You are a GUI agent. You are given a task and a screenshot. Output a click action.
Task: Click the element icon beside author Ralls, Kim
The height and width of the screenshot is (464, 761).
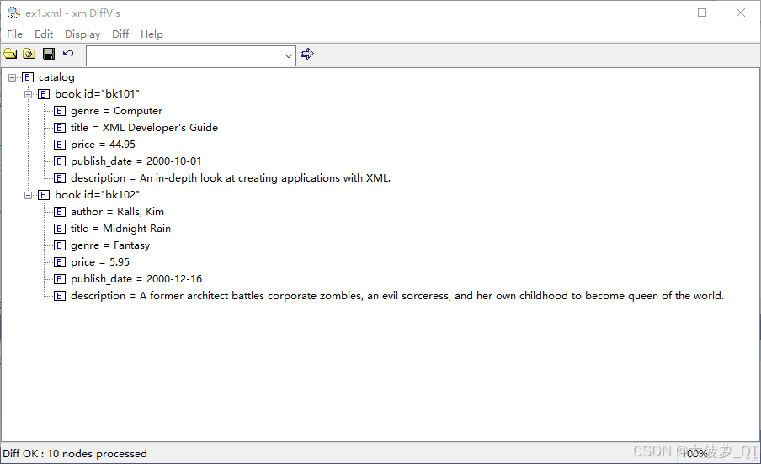pyautogui.click(x=60, y=212)
